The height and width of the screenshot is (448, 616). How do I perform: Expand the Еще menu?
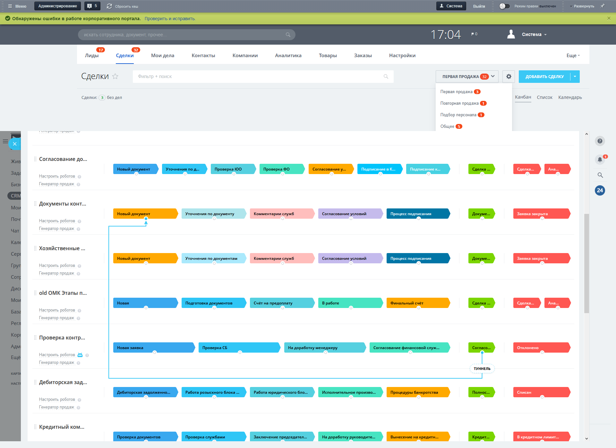573,56
